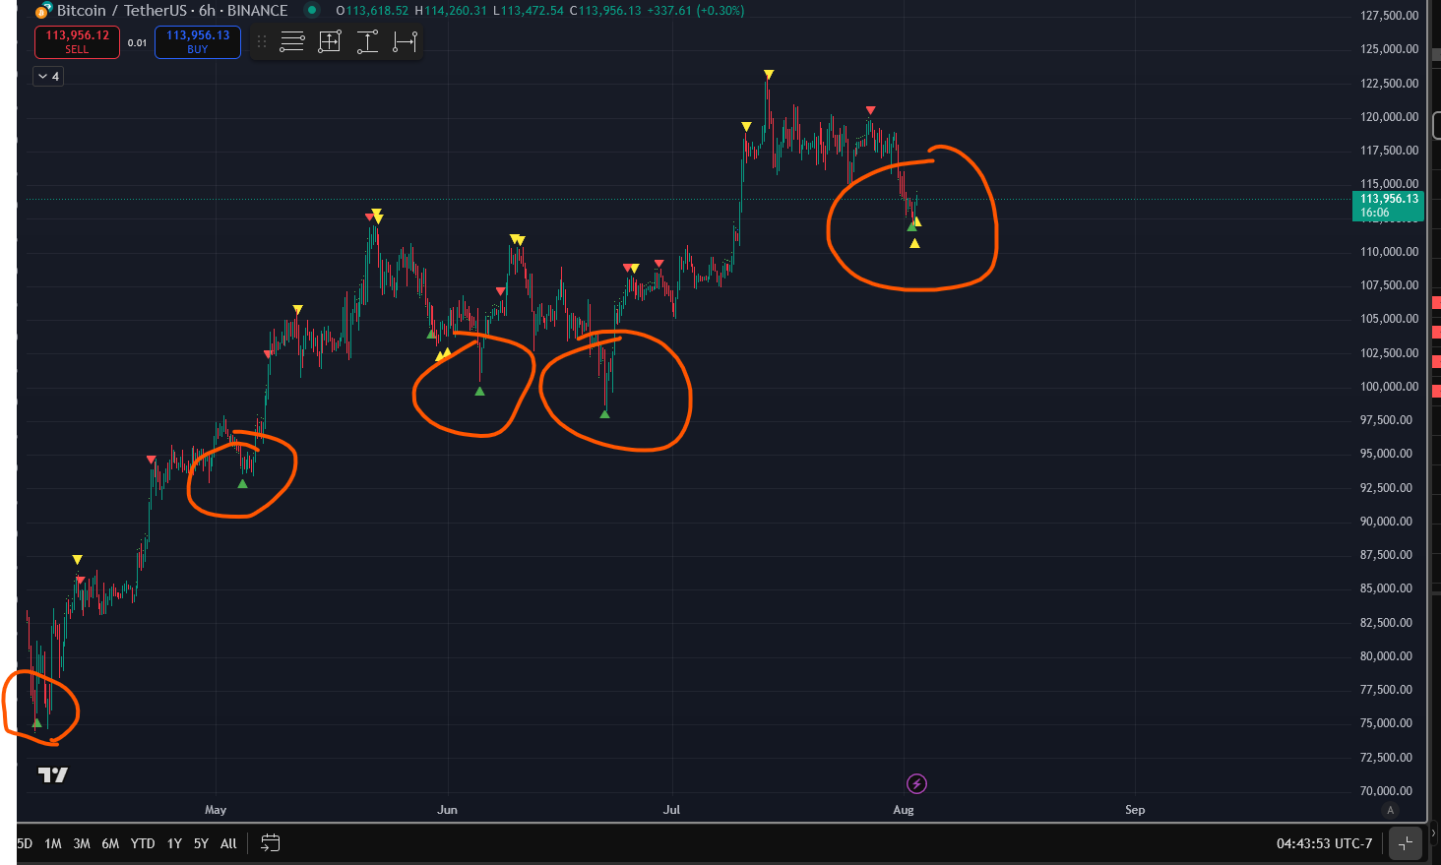This screenshot has width=1441, height=865.
Task: Toggle the auto scale A button
Action: click(x=1390, y=810)
